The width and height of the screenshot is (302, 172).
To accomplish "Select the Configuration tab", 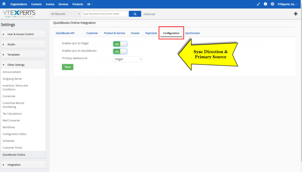I will (171, 33).
